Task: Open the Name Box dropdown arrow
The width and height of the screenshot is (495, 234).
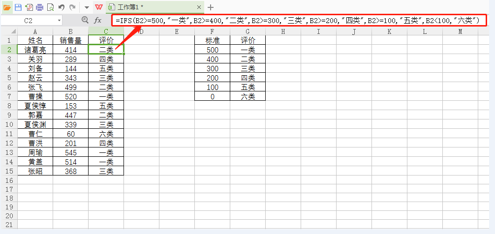Action: pos(59,21)
